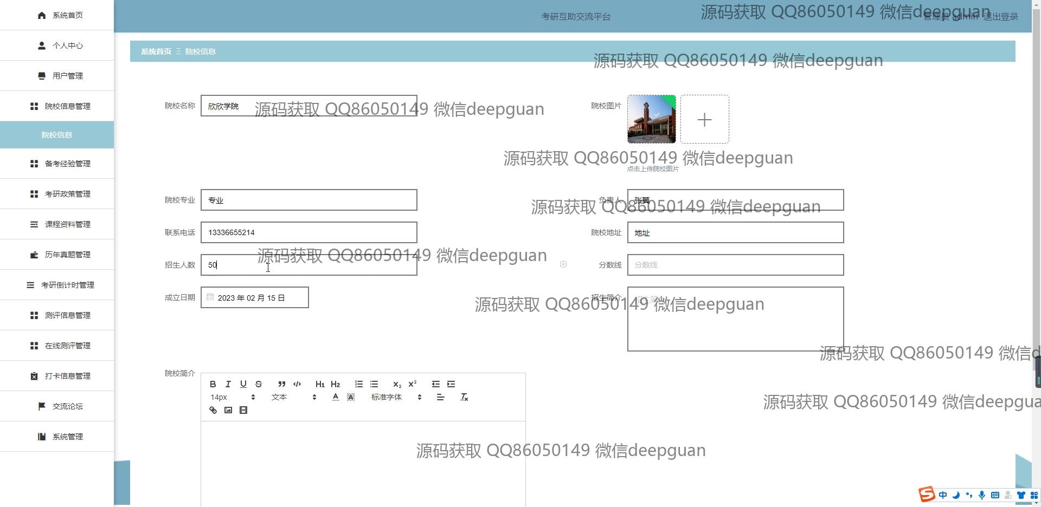1041x507 pixels.
Task: Click the blockquote icon in the editor
Action: (281, 384)
